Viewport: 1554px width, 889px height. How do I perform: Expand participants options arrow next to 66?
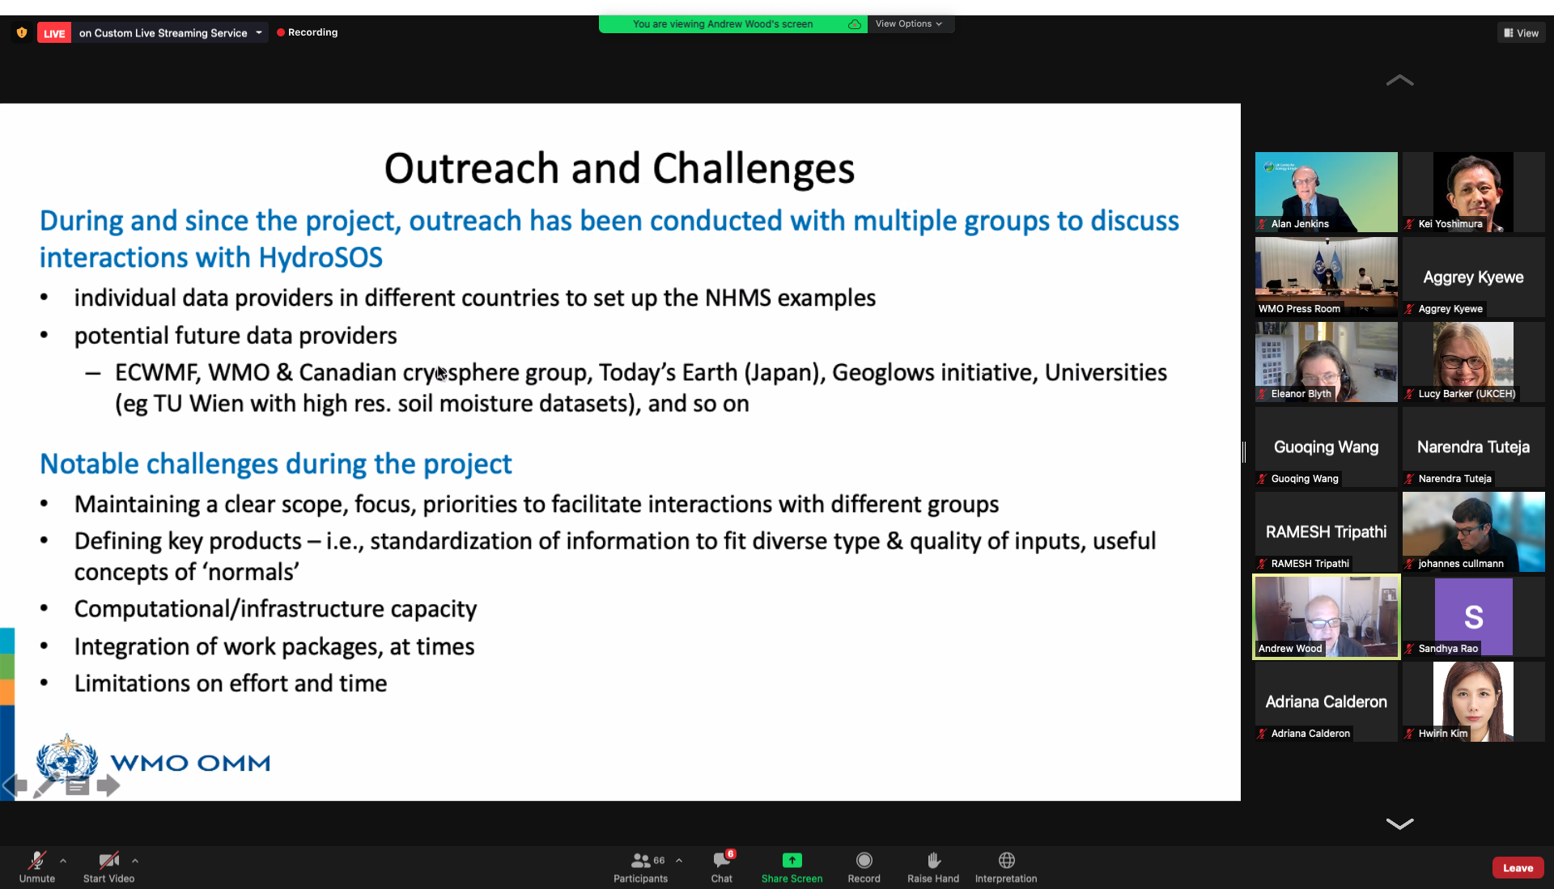tap(679, 861)
